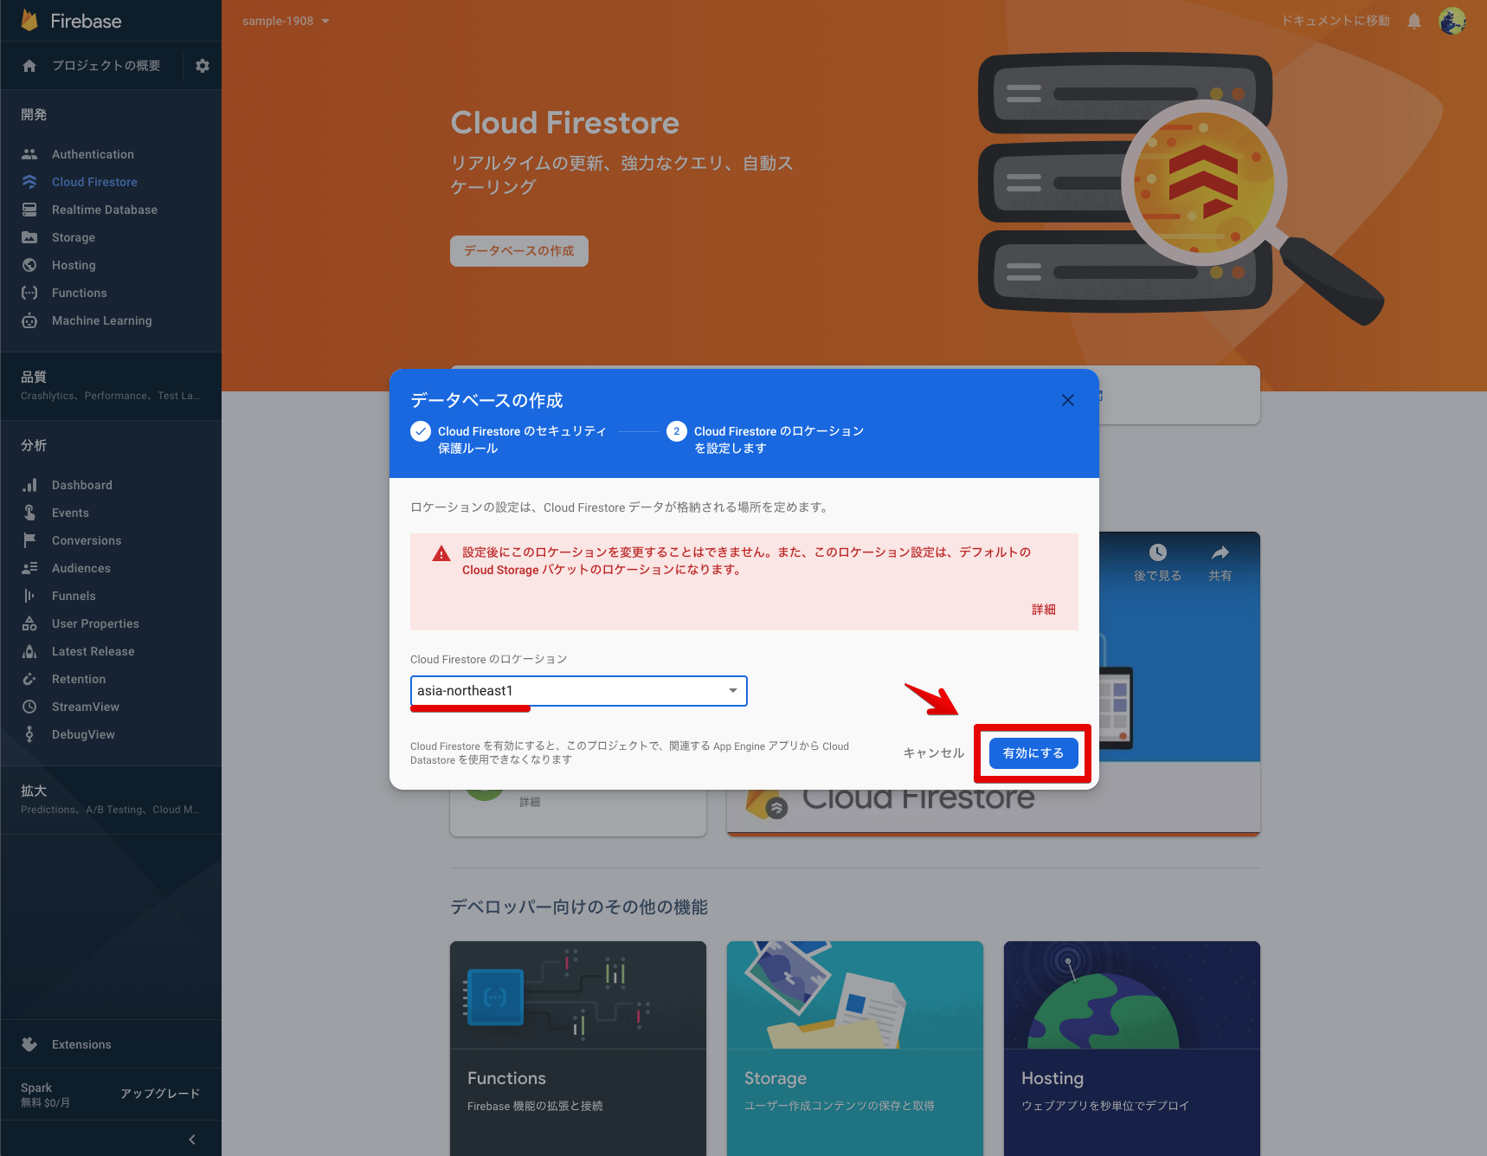
Task: Open the Functions feature card
Action: coord(578,1049)
